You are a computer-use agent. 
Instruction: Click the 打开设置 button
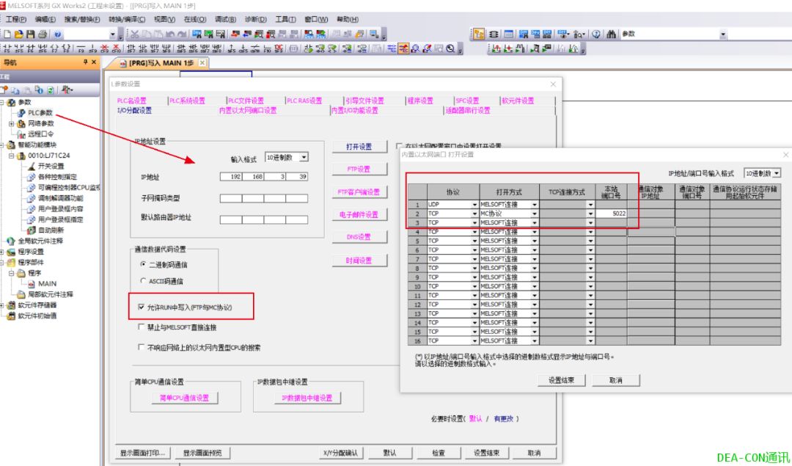(359, 147)
